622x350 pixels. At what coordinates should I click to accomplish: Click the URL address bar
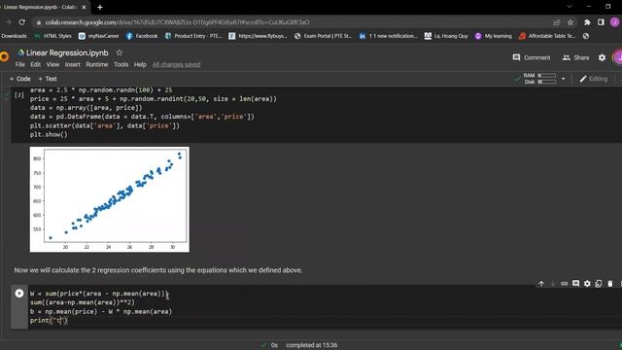(x=294, y=22)
